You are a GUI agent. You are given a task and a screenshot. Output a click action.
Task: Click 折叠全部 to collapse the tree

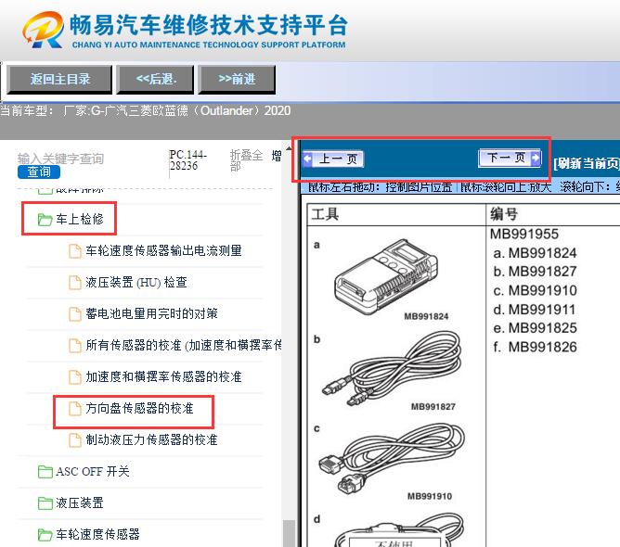point(246,160)
